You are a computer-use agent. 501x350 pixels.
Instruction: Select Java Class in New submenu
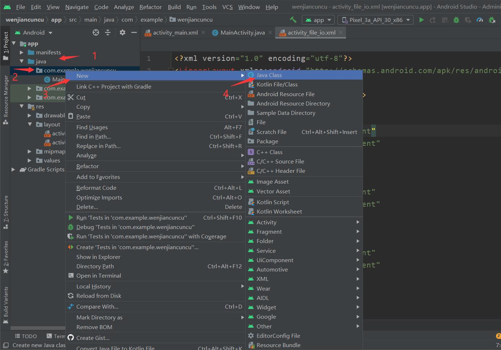point(304,75)
